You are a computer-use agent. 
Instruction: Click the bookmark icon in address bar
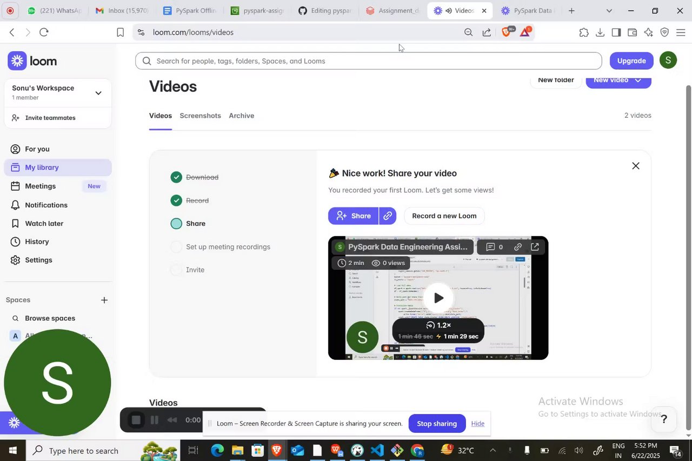pos(120,32)
